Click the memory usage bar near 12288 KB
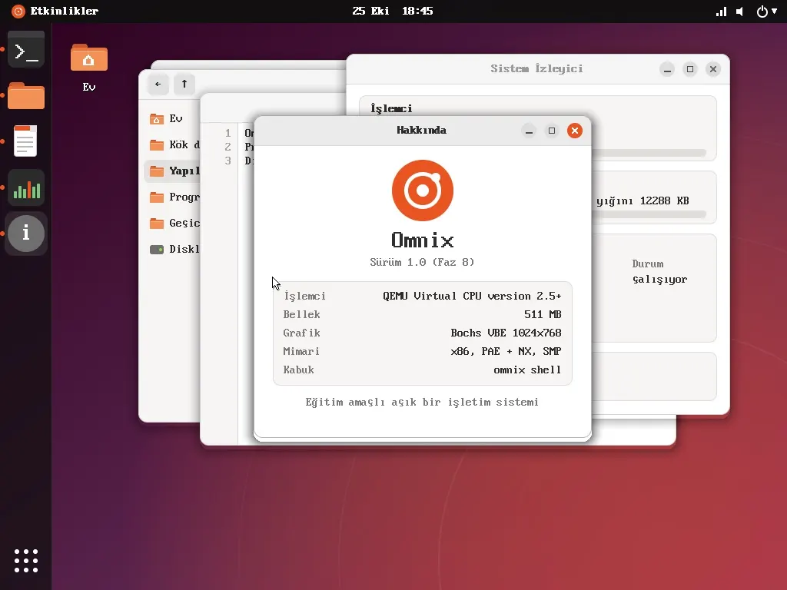This screenshot has height=590, width=787. (649, 215)
